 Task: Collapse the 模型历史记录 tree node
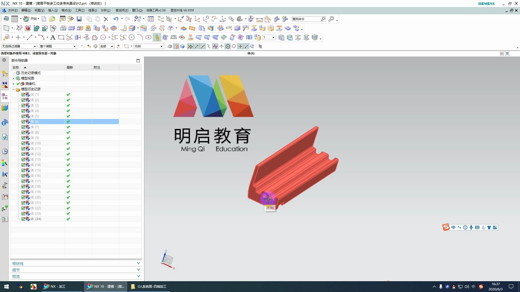[x=13, y=89]
